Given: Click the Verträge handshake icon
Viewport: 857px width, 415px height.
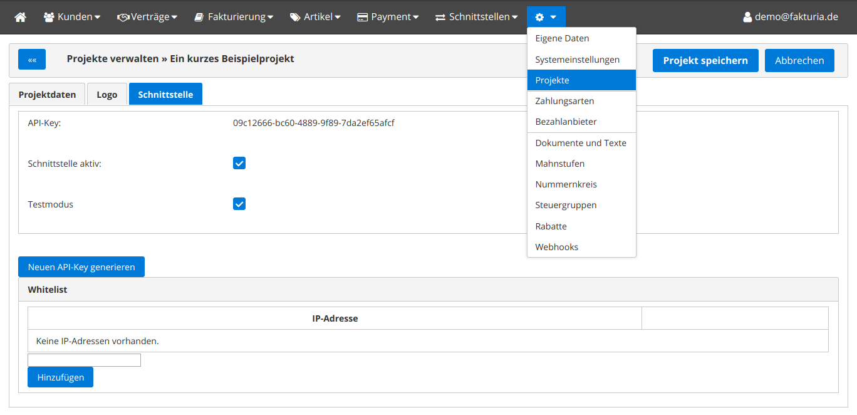Looking at the screenshot, I should pos(123,17).
